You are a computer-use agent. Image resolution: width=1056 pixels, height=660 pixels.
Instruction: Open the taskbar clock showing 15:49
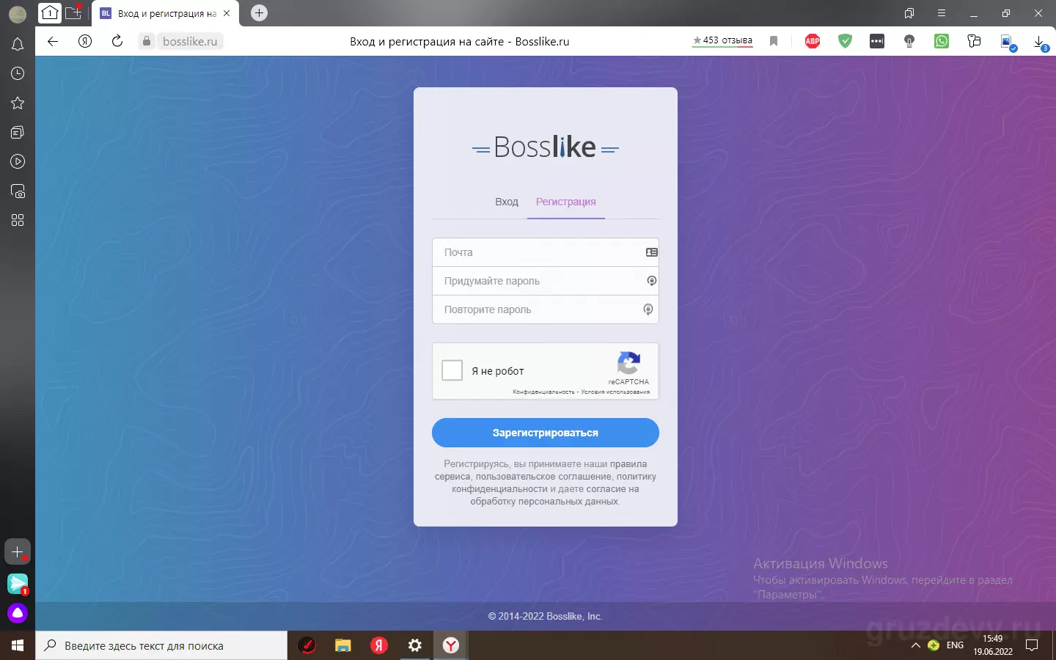pyautogui.click(x=993, y=645)
